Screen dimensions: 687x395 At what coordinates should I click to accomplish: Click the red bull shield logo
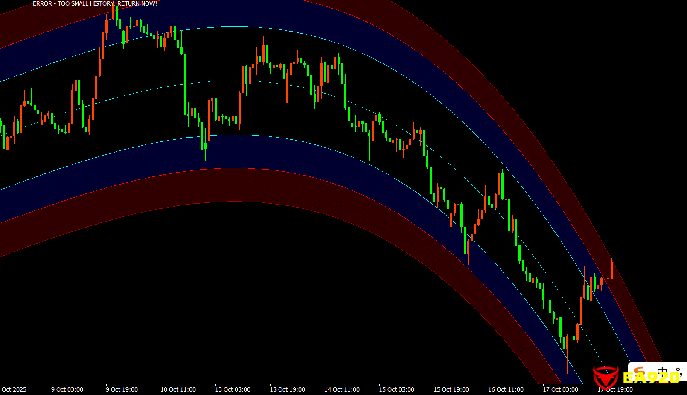pyautogui.click(x=605, y=376)
